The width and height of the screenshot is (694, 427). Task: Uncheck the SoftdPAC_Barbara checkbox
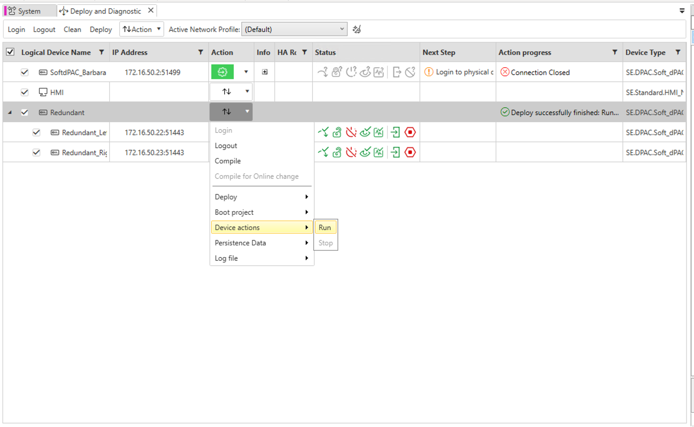(x=24, y=72)
